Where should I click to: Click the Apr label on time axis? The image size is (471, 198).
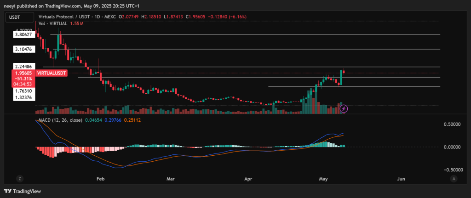pos(248,178)
